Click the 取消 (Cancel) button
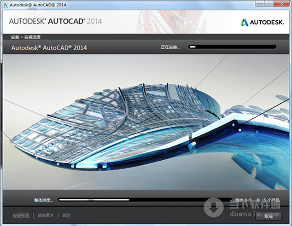The image size is (292, 226). (268, 216)
